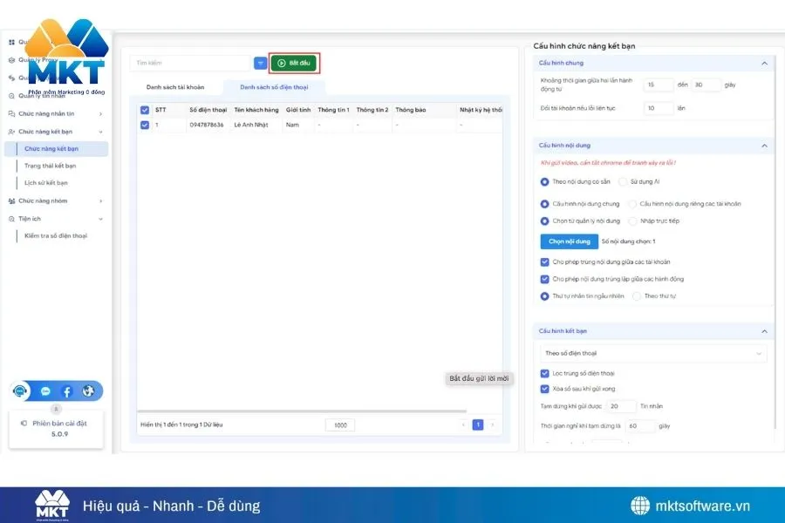Click the green Bắt đầu button
Viewport: 785px width, 523px height.
click(293, 64)
